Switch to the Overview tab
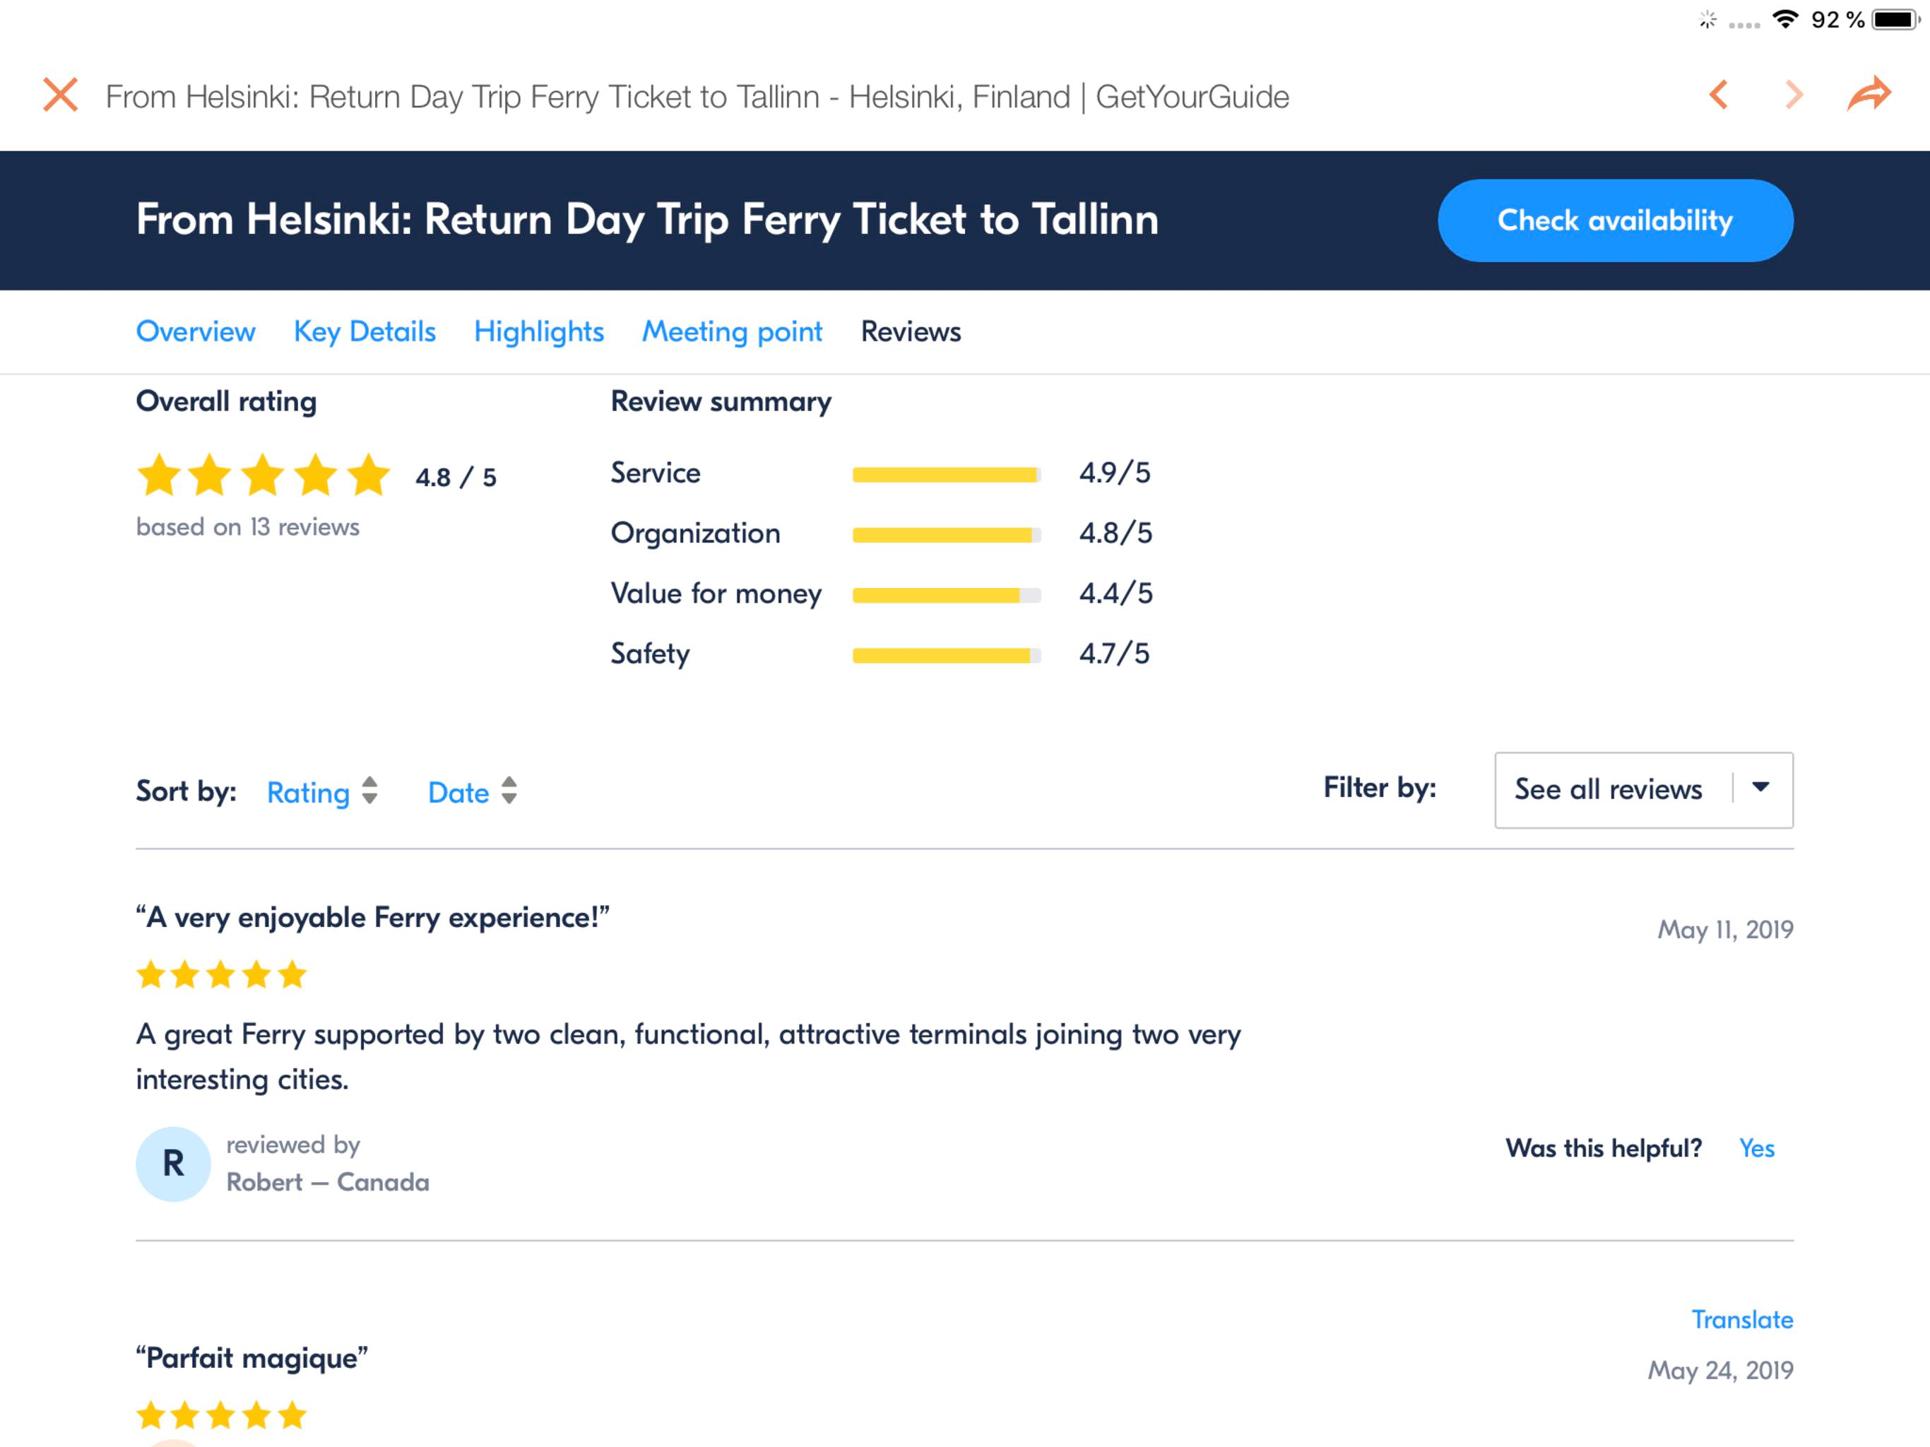Screen dimensions: 1930x1447 coord(196,331)
